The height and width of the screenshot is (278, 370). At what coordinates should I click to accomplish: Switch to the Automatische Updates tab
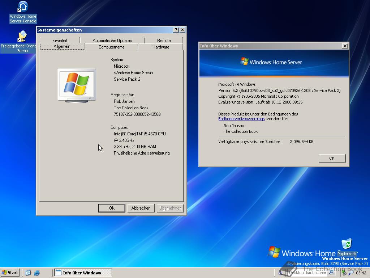pyautogui.click(x=112, y=41)
